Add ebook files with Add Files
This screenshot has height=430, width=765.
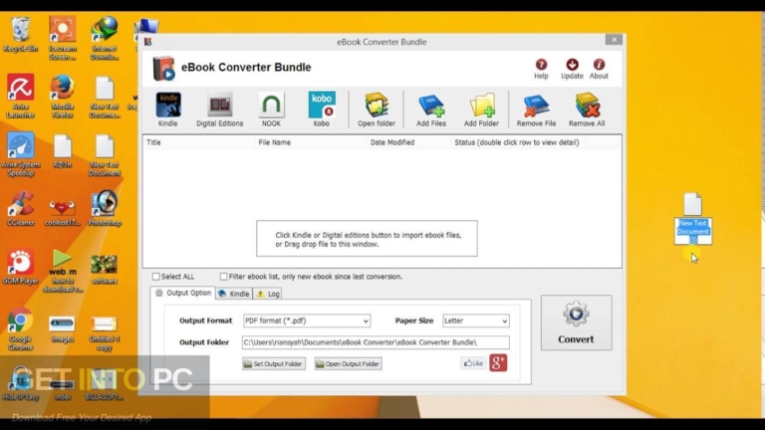tap(430, 109)
